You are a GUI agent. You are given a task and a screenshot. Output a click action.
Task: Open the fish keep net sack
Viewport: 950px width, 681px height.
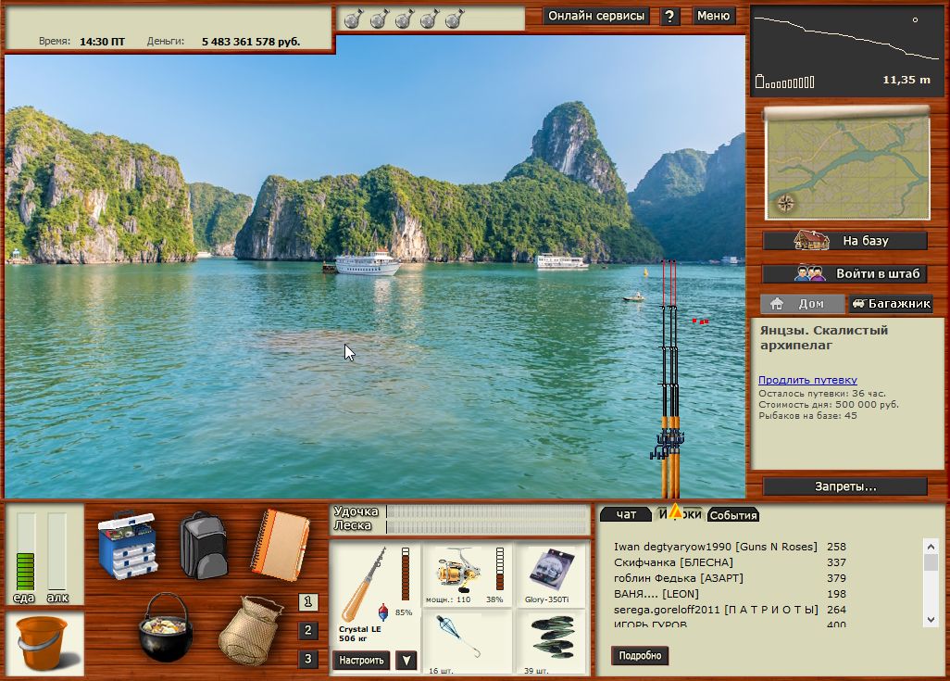pos(250,630)
